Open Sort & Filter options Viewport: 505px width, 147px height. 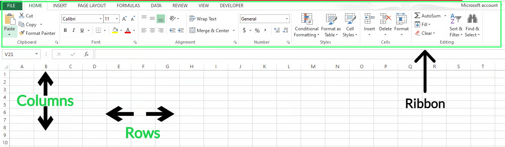(x=456, y=25)
